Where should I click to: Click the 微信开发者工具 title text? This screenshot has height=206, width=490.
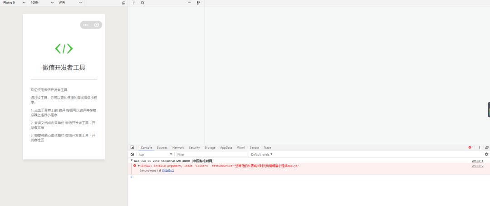[x=64, y=68]
